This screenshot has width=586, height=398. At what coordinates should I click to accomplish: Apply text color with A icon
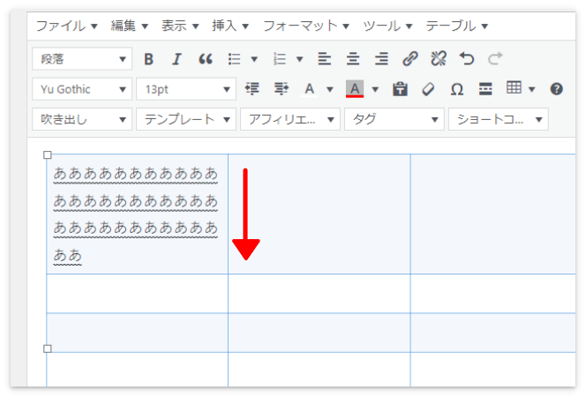(310, 89)
